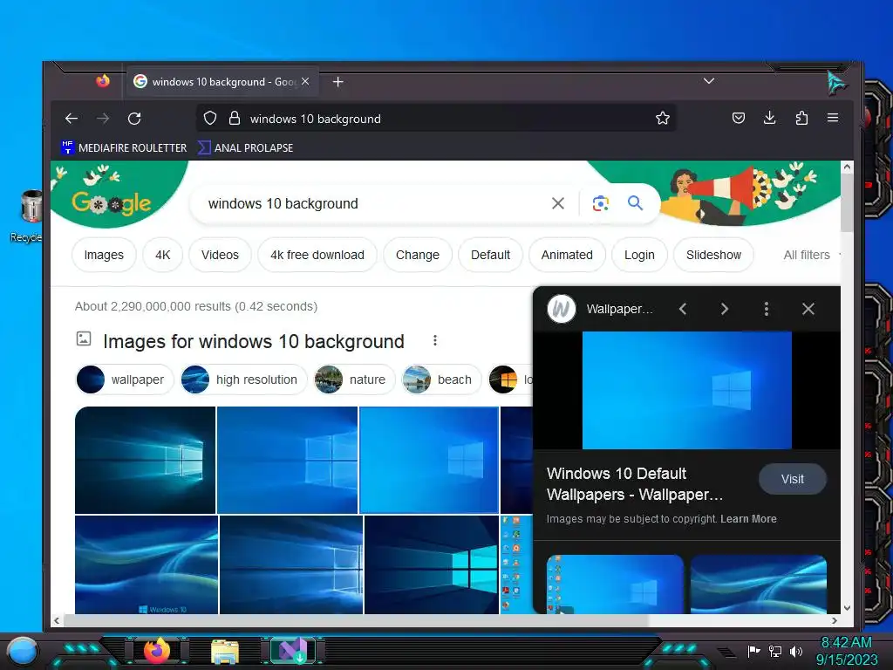
Task: Clear the search box with the X
Action: pos(558,203)
